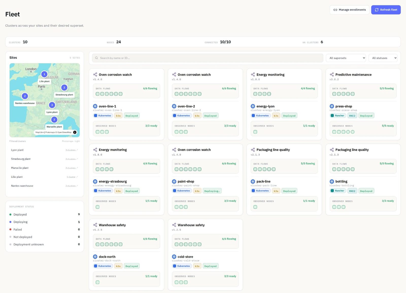The height and width of the screenshot is (293, 406).
Task: Filter clusters by Lille plant row
Action: pyautogui.click(x=45, y=177)
